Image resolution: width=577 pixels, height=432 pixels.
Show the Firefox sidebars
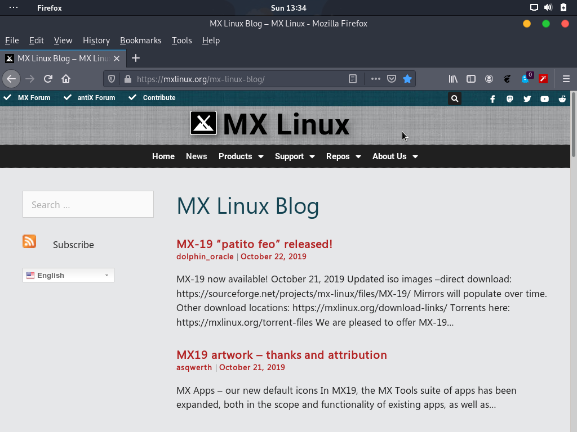coord(471,79)
